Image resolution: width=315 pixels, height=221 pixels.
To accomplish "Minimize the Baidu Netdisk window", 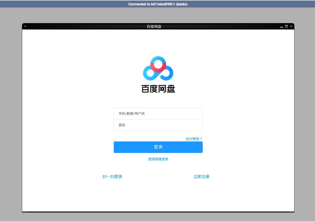I will coord(282,26).
